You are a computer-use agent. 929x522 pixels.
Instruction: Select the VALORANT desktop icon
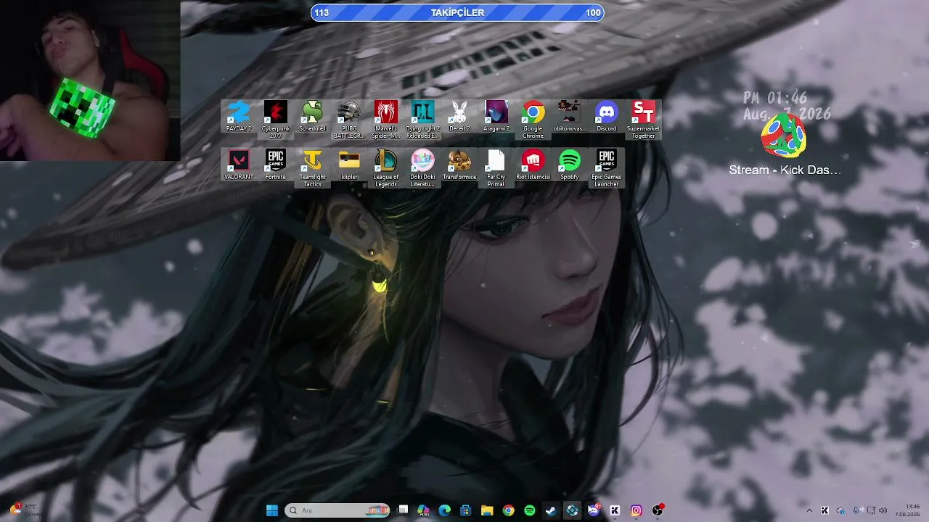click(239, 165)
